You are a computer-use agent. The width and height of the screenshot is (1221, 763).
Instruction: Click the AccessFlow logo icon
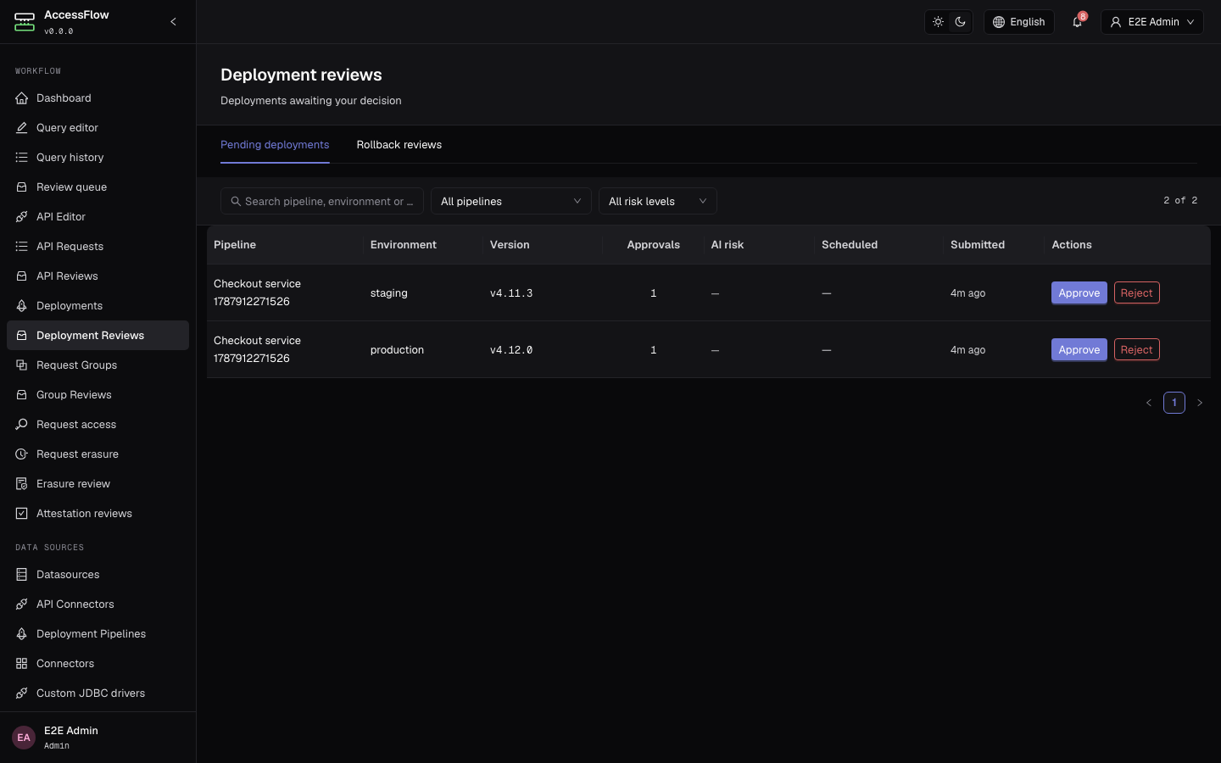[x=25, y=22]
